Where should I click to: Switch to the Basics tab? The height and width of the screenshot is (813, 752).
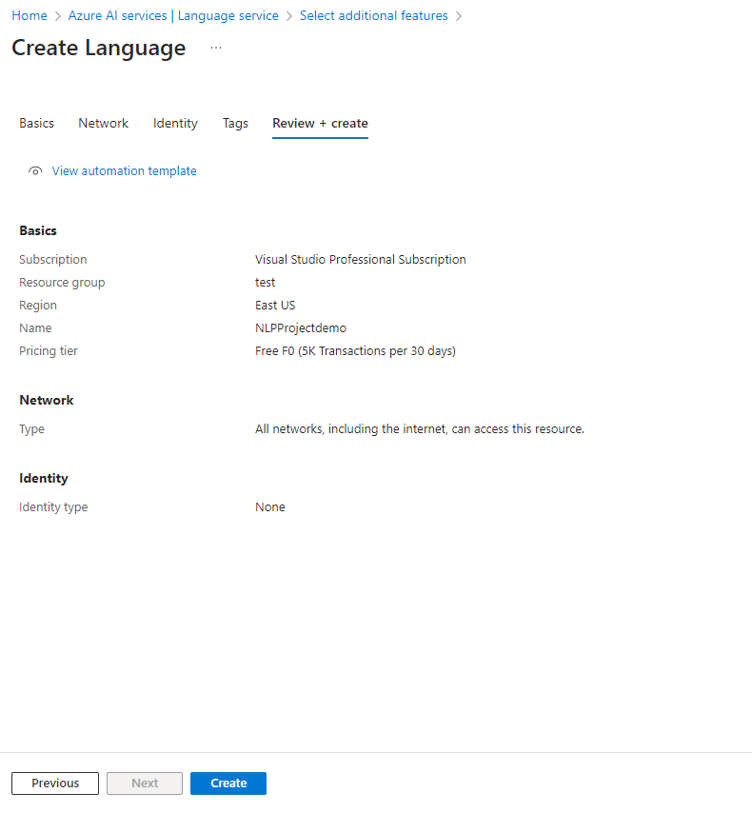click(37, 124)
